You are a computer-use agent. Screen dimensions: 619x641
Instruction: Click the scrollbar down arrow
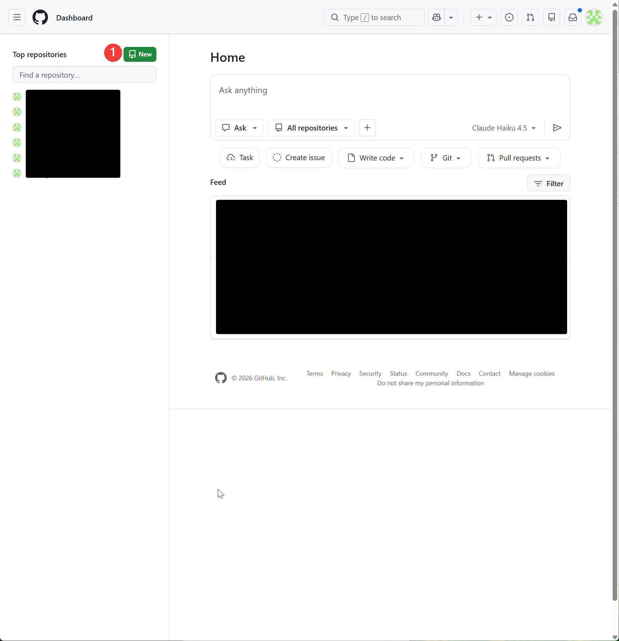(615, 637)
